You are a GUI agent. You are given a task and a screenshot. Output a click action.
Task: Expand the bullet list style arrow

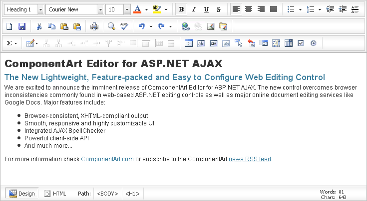click(300, 9)
